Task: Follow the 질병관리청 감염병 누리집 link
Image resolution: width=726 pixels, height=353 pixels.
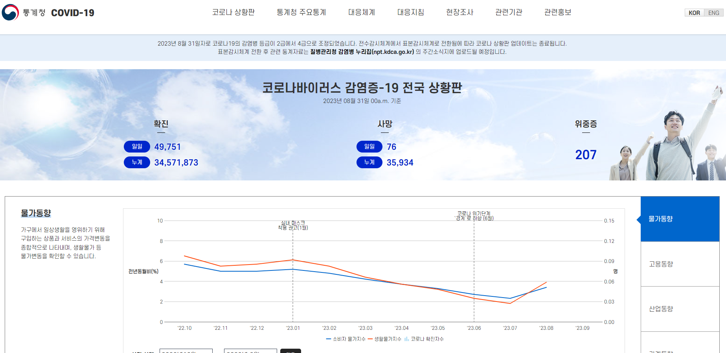Action: point(362,52)
